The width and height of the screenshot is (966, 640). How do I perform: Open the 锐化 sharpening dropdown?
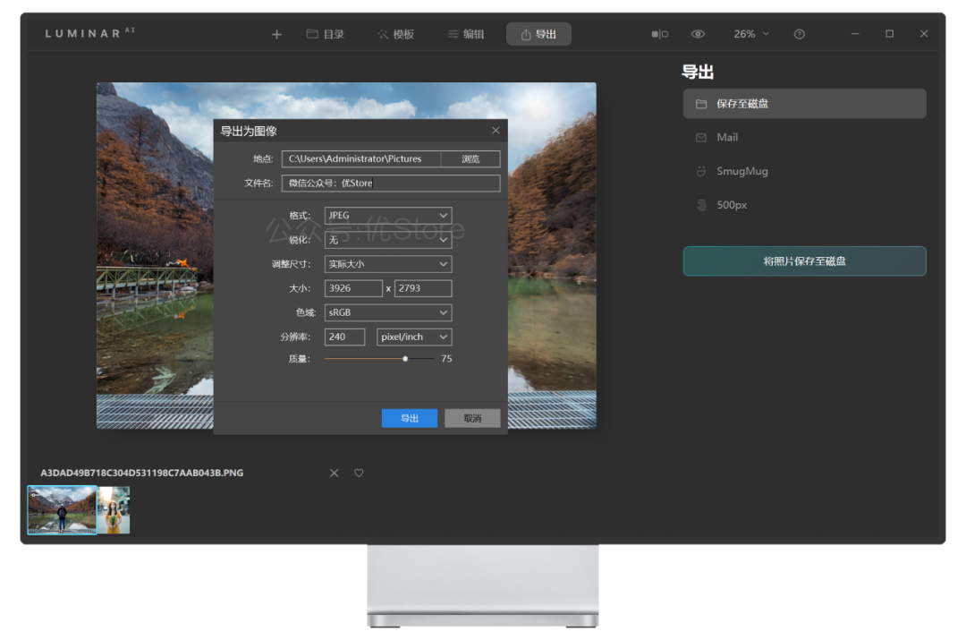(388, 240)
